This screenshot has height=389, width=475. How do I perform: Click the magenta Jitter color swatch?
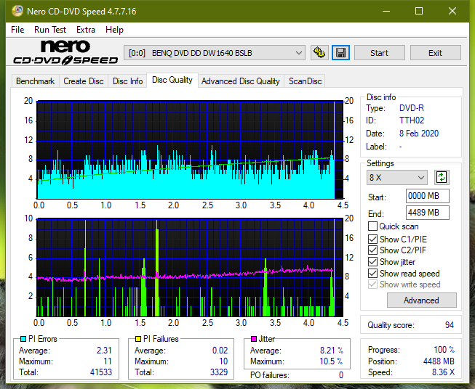coord(254,339)
